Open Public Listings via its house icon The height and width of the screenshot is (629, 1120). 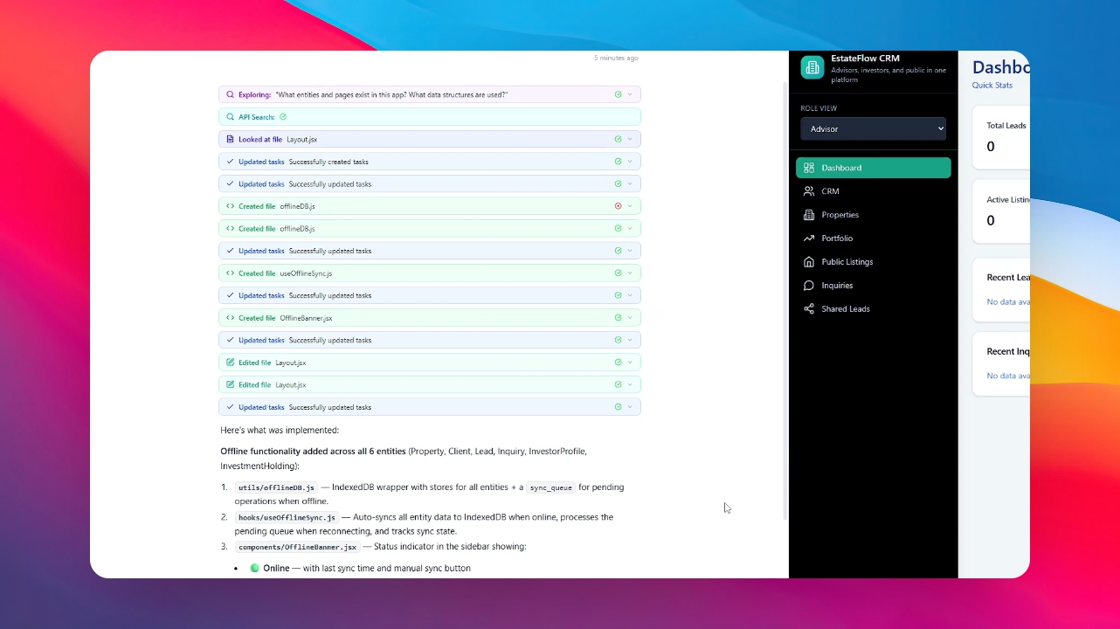point(809,262)
